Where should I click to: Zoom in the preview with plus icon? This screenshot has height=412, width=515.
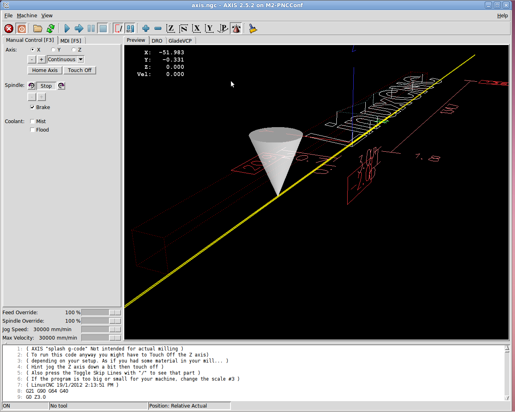coord(146,29)
